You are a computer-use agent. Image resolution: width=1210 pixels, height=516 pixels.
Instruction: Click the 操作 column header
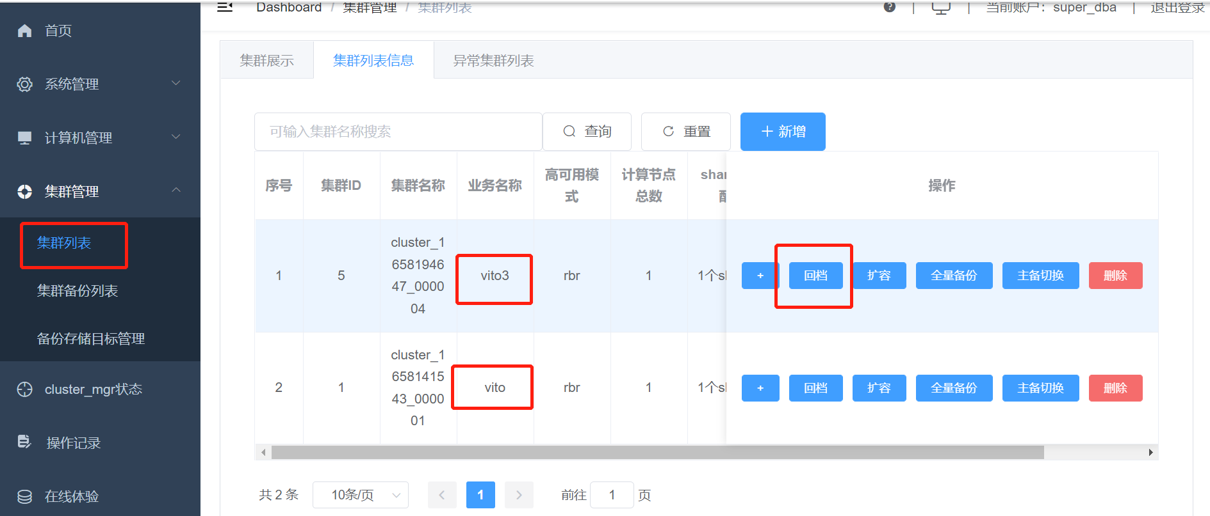pyautogui.click(x=942, y=185)
